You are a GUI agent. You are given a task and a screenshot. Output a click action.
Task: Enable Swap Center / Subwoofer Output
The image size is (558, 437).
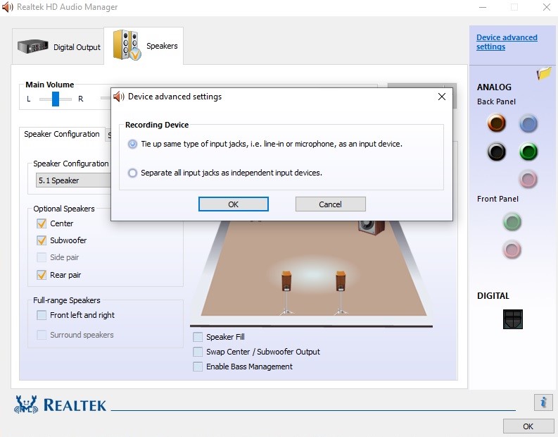198,352
